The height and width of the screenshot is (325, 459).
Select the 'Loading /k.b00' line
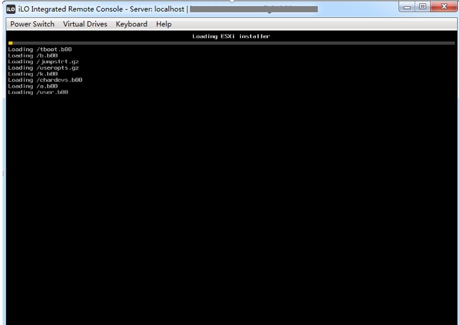pyautogui.click(x=33, y=74)
